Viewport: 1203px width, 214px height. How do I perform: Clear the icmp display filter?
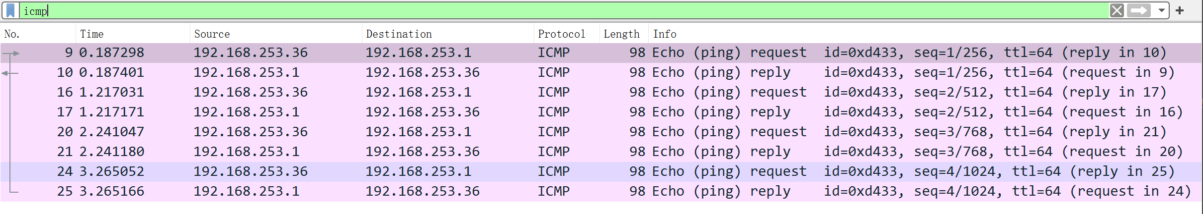click(1117, 10)
